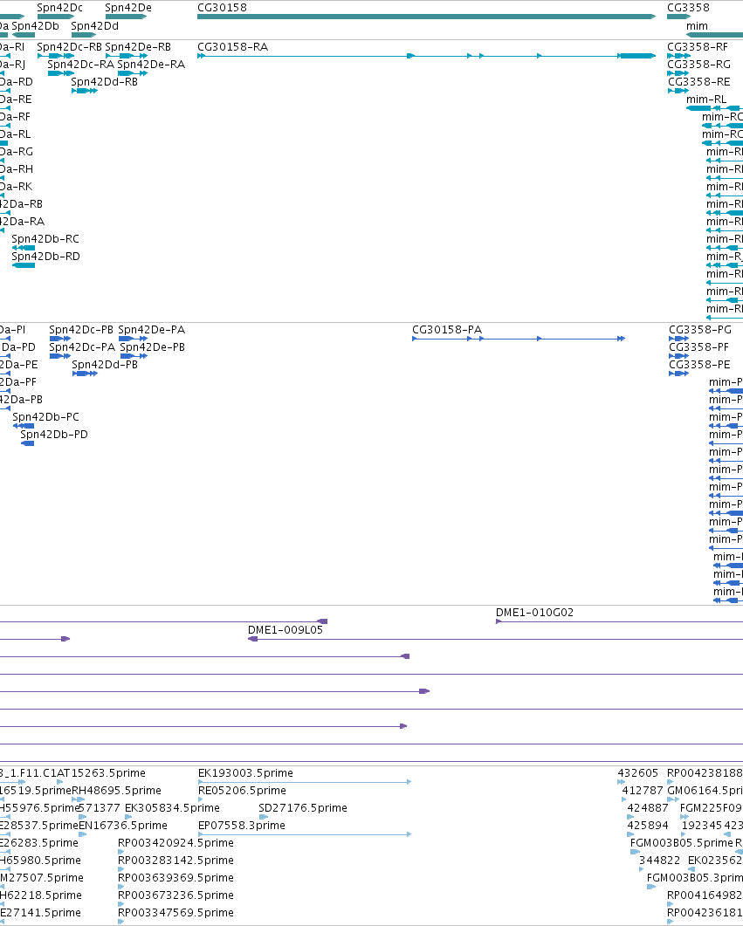
Task: Click feature 432605
Action: pos(638,773)
